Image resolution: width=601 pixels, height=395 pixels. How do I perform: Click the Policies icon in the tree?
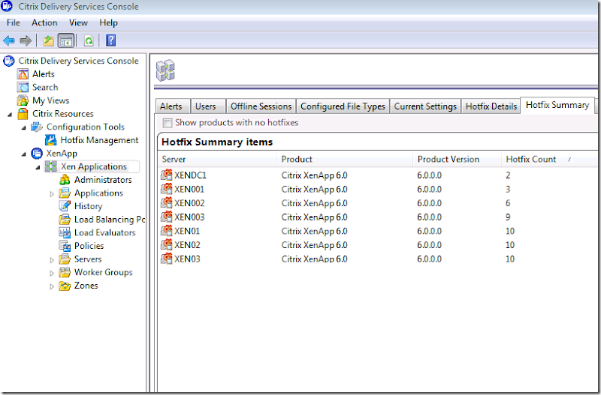pos(65,246)
